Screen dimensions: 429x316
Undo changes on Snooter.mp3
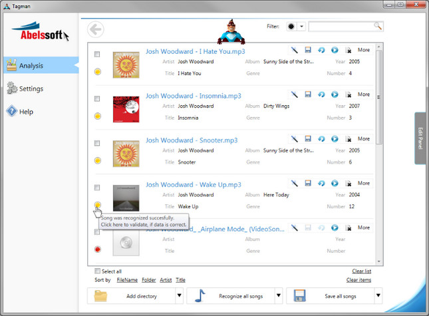(x=321, y=139)
